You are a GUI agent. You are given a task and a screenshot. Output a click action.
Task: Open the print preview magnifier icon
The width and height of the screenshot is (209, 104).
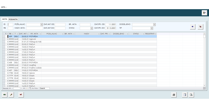click(191, 95)
